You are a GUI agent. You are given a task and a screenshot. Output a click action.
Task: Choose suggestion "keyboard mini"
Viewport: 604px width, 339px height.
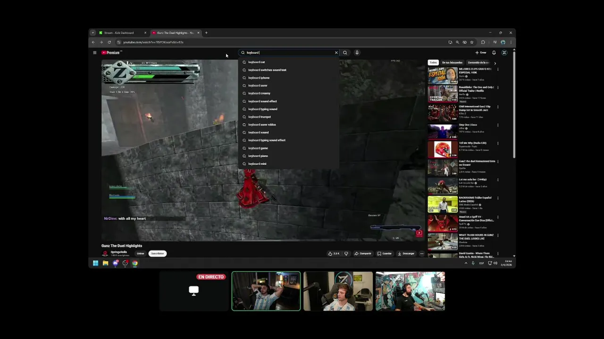pos(289,164)
